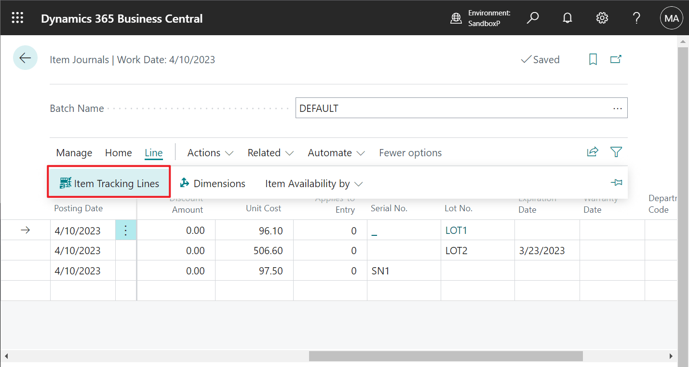Open the app launcher waffle menu
Screen dimensions: 689x367
click(17, 17)
